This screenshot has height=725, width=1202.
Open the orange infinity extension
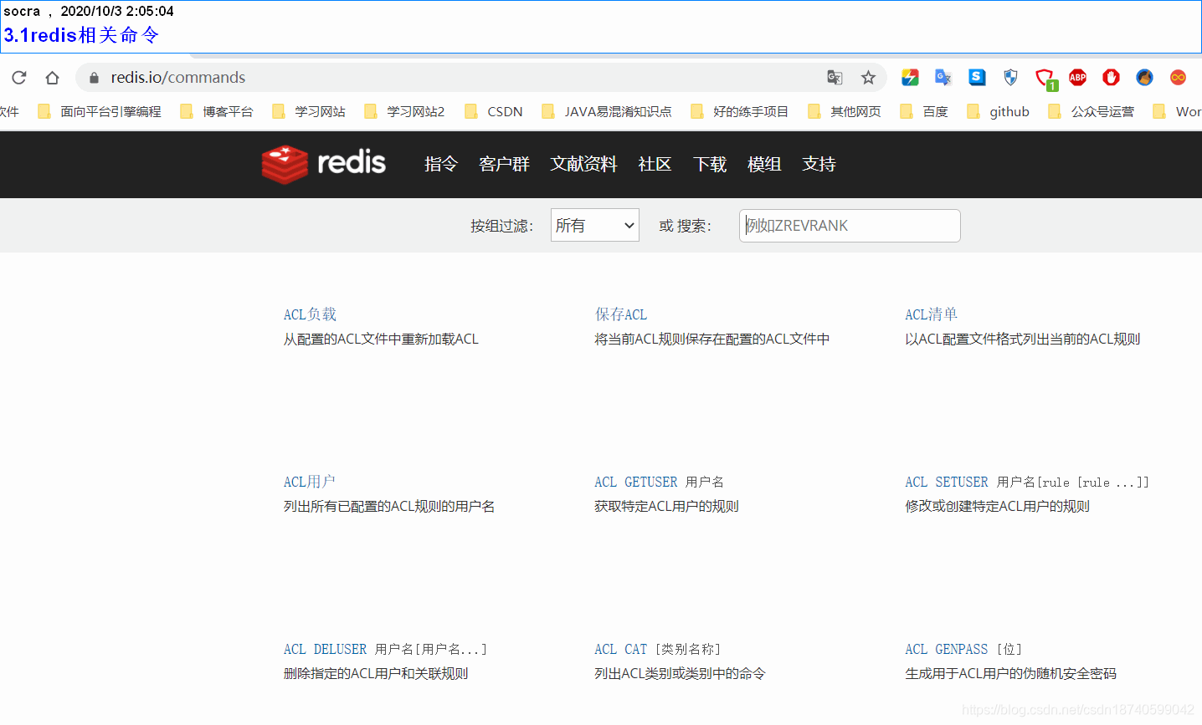click(x=1178, y=78)
